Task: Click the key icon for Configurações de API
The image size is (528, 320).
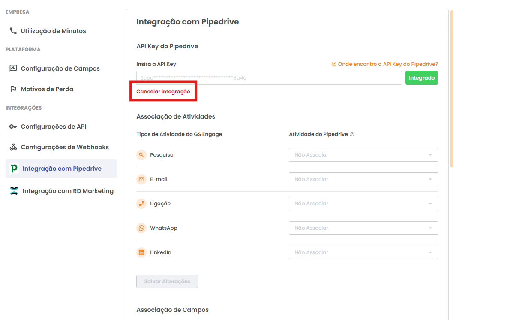Action: click(13, 127)
